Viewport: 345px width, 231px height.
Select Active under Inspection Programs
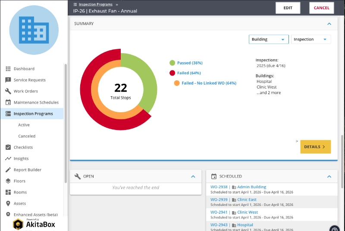tap(24, 125)
